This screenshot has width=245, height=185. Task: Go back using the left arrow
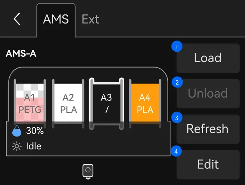(x=17, y=19)
